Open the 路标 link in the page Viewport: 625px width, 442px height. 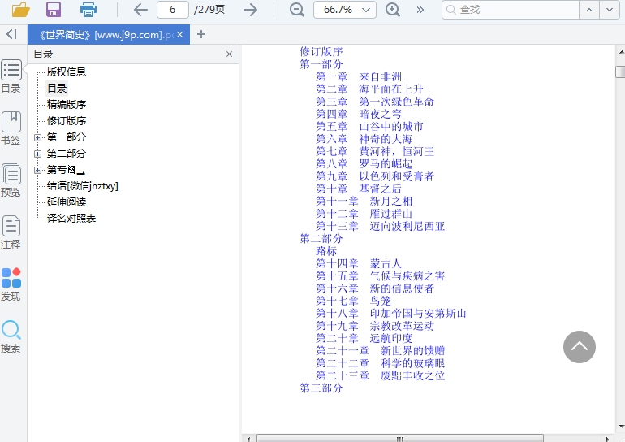coord(326,251)
